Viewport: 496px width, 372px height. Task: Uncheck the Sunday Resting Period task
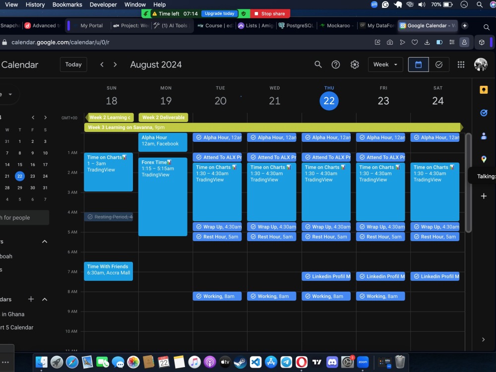click(x=90, y=217)
